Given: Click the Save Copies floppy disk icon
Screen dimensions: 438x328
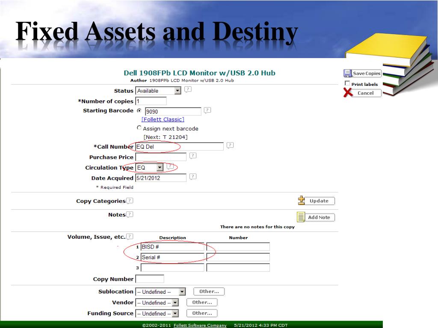Looking at the screenshot, I should coord(347,73).
